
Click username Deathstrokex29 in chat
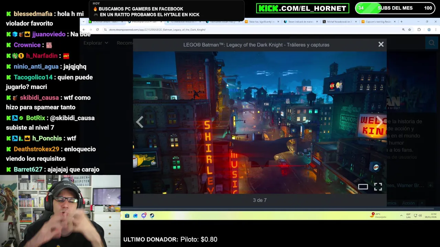36,149
